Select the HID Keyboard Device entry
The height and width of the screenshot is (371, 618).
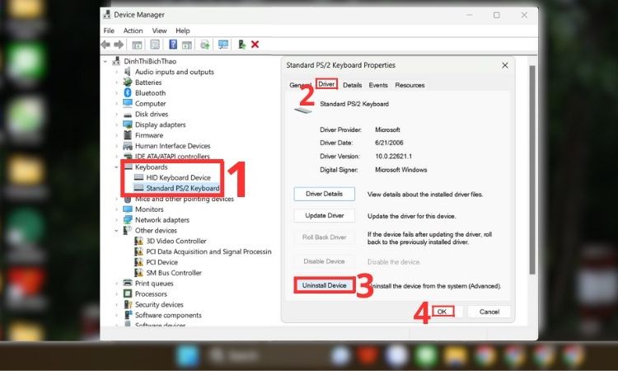(178, 177)
